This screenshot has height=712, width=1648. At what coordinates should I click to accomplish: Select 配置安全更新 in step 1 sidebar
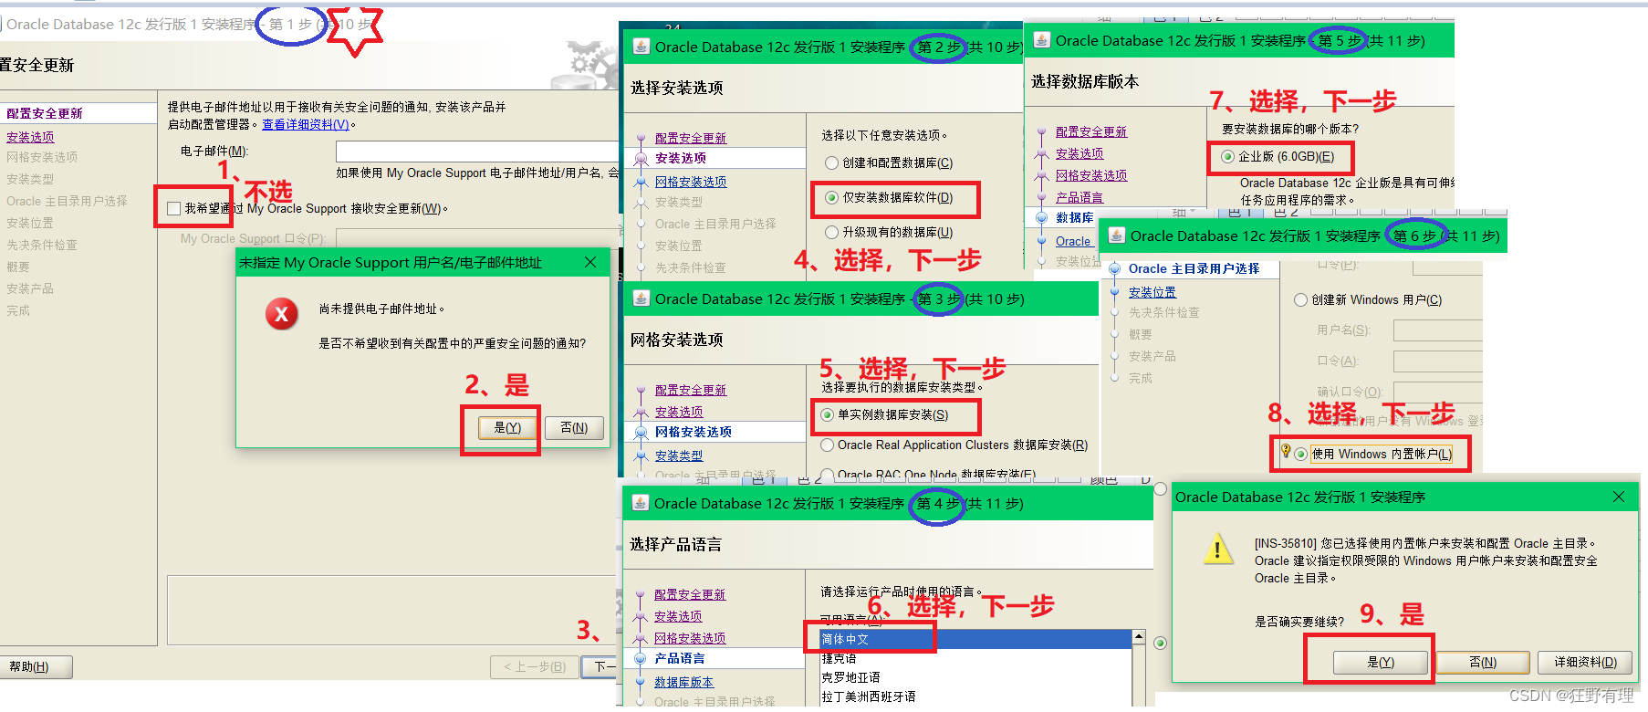(45, 114)
